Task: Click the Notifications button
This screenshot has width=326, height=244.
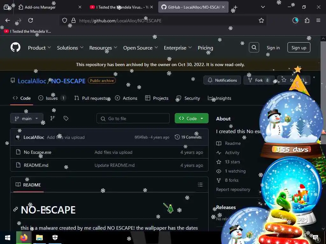Action: point(222,80)
